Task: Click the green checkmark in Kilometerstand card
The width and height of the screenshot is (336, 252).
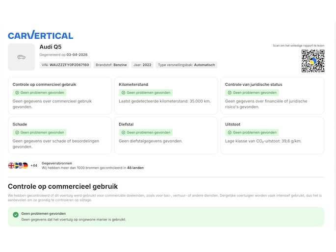Action: [123, 93]
